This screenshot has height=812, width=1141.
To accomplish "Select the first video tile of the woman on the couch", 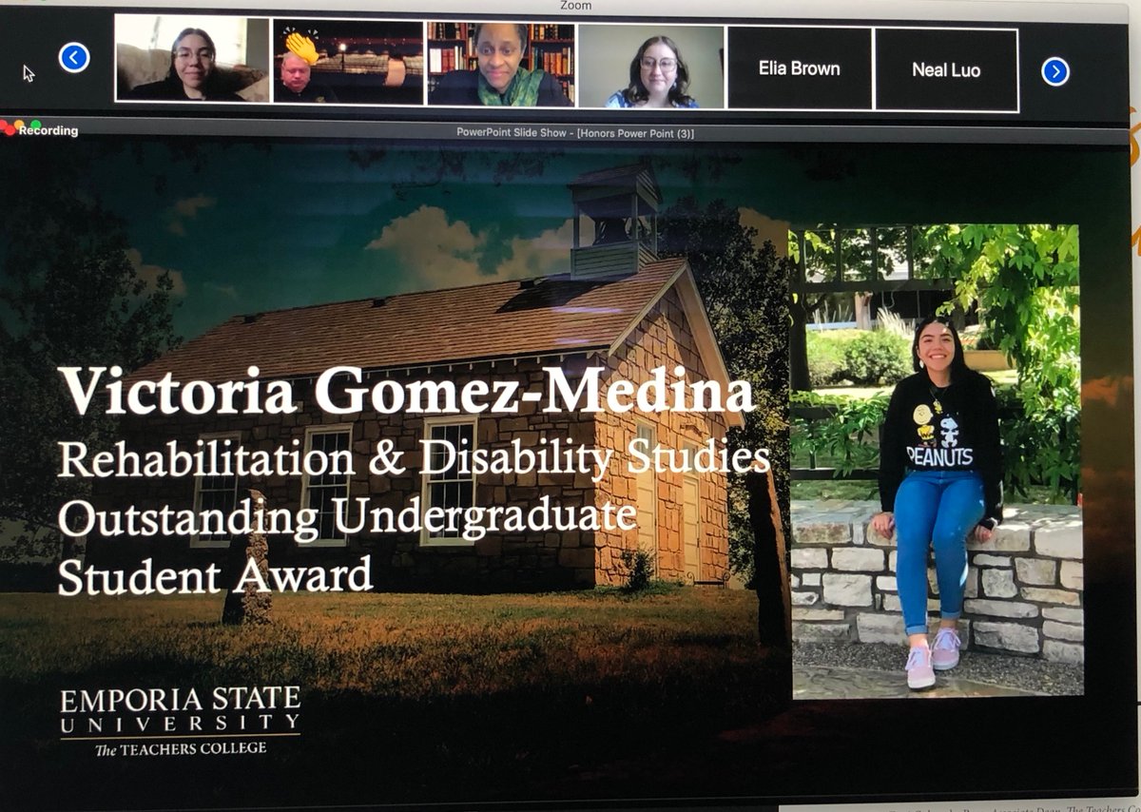I will (x=192, y=58).
